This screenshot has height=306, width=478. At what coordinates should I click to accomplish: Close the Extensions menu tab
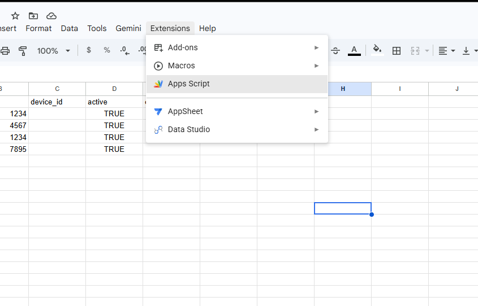pyautogui.click(x=170, y=28)
